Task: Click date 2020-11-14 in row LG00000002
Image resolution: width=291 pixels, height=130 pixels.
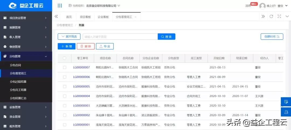Action: click(x=240, y=115)
